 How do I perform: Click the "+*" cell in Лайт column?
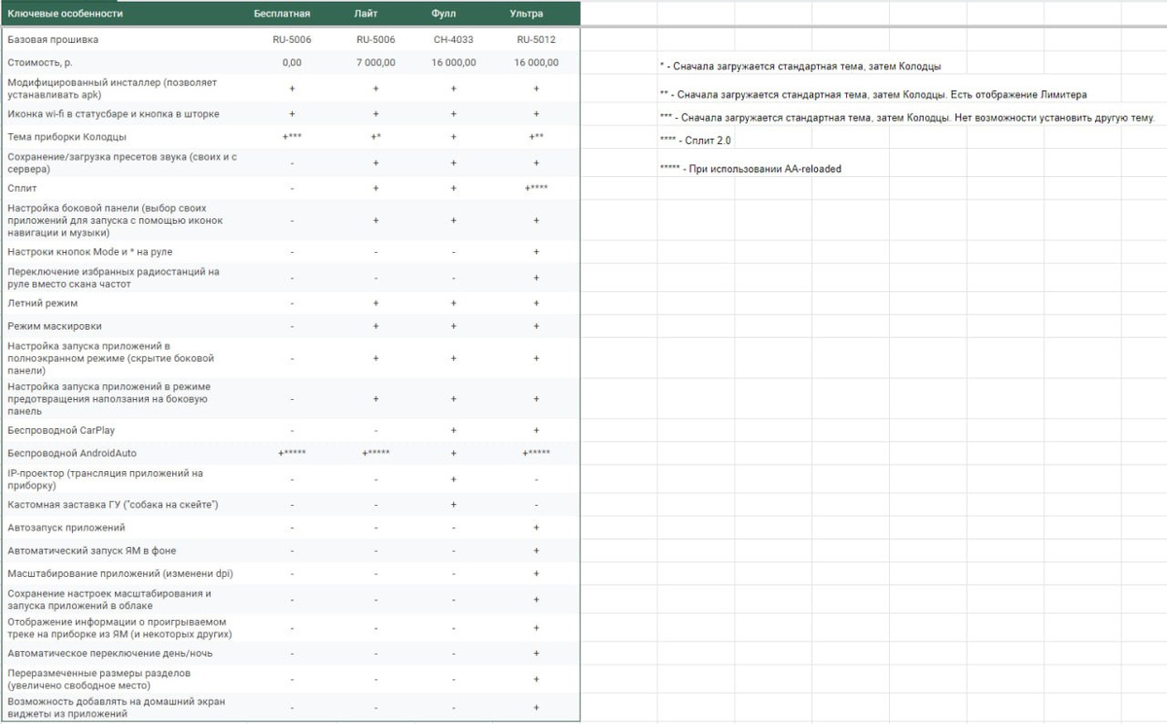[375, 137]
